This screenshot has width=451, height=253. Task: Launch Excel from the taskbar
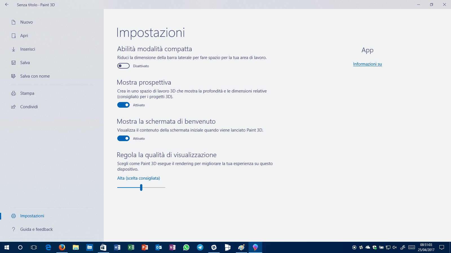pyautogui.click(x=131, y=247)
